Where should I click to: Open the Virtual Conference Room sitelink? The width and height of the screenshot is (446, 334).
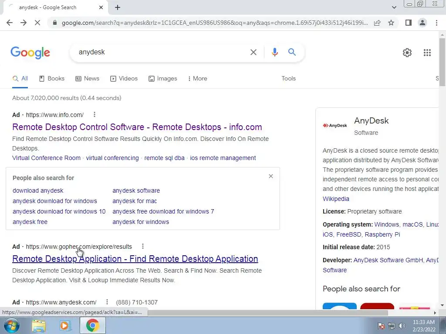46,158
